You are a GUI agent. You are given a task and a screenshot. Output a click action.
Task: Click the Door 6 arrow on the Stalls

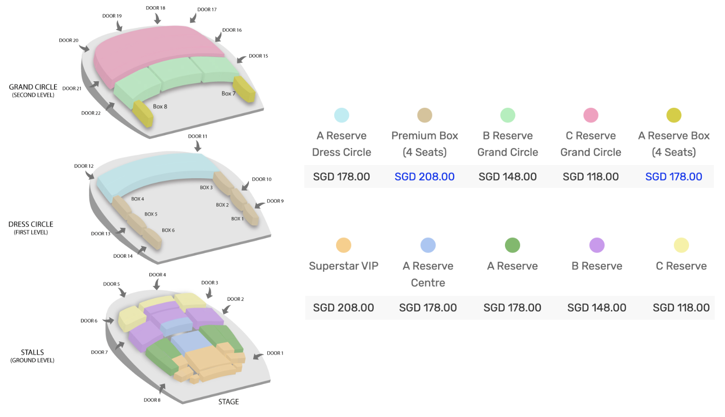[109, 321]
